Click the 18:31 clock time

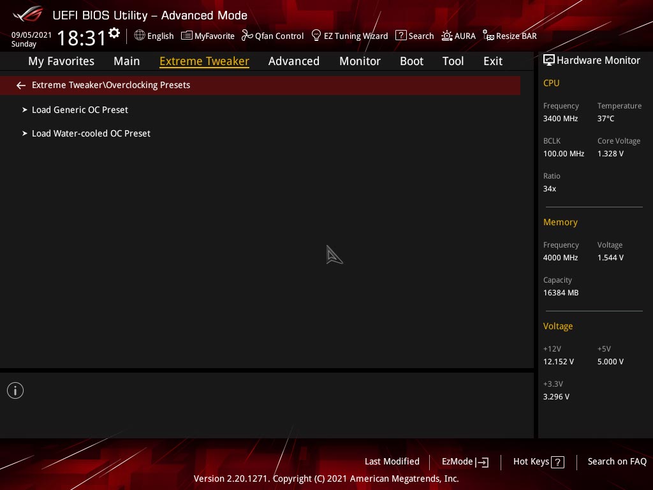pyautogui.click(x=81, y=38)
